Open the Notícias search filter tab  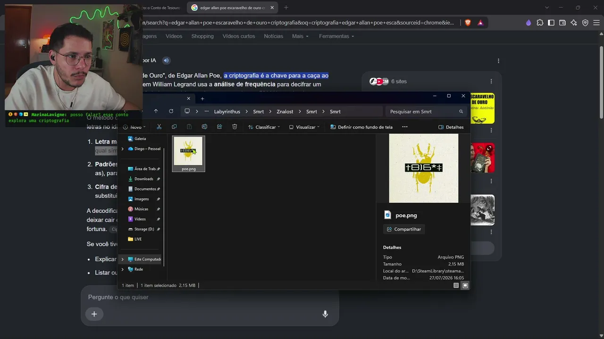pyautogui.click(x=274, y=36)
